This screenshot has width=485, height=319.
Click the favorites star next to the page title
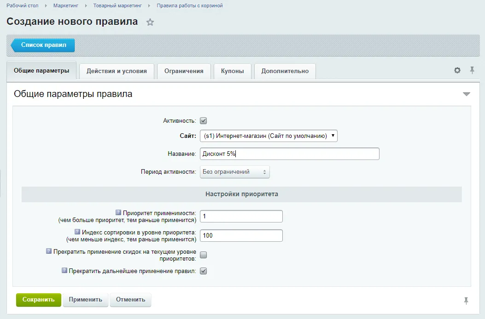(x=150, y=21)
